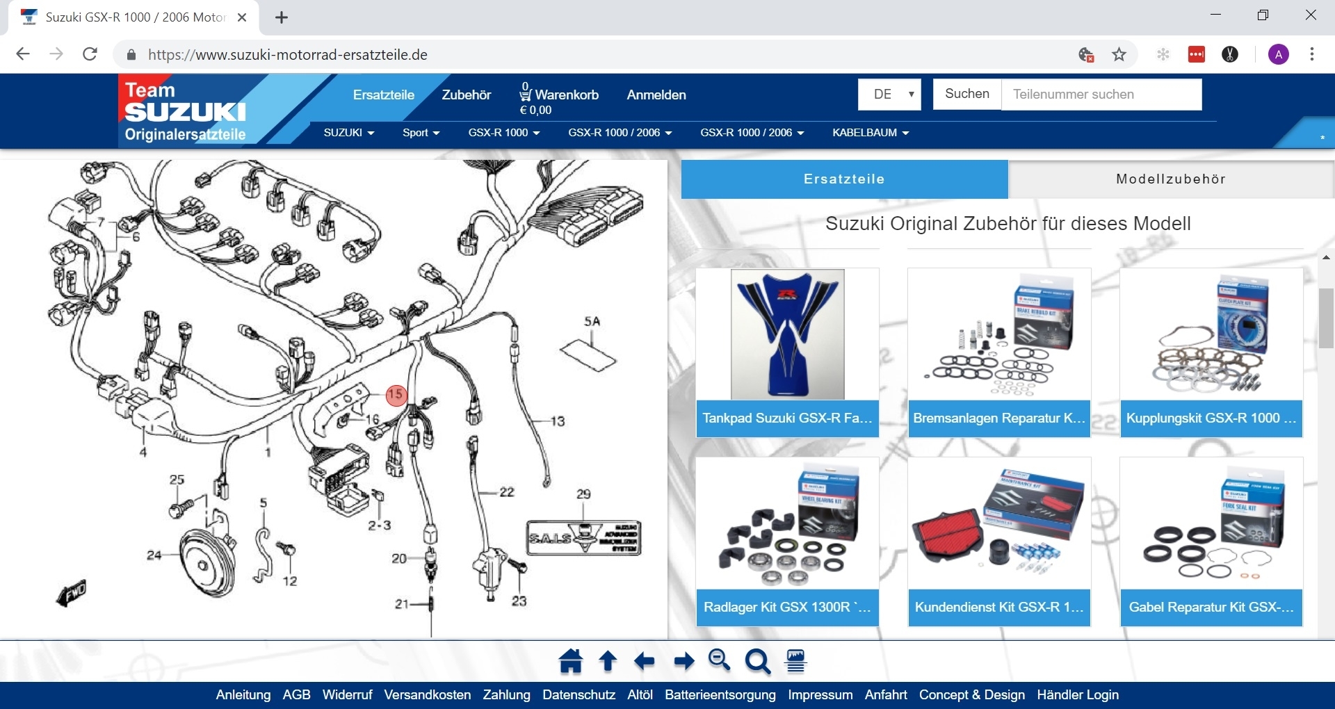Screen dimensions: 1335x709
Task: Click the Teilenummer suchen input field
Action: tap(1102, 95)
